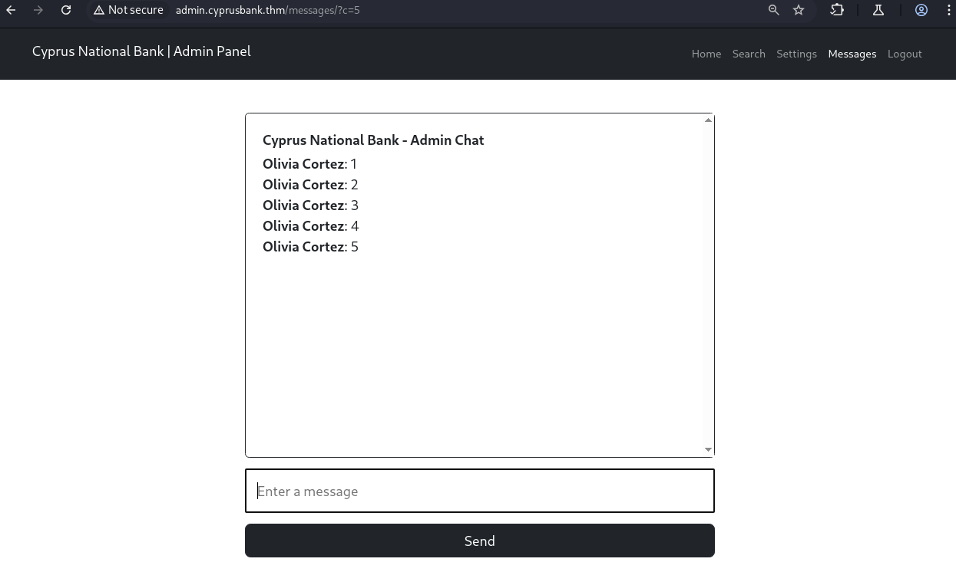The width and height of the screenshot is (956, 585).
Task: Open the Settings nav link
Action: [x=796, y=54]
